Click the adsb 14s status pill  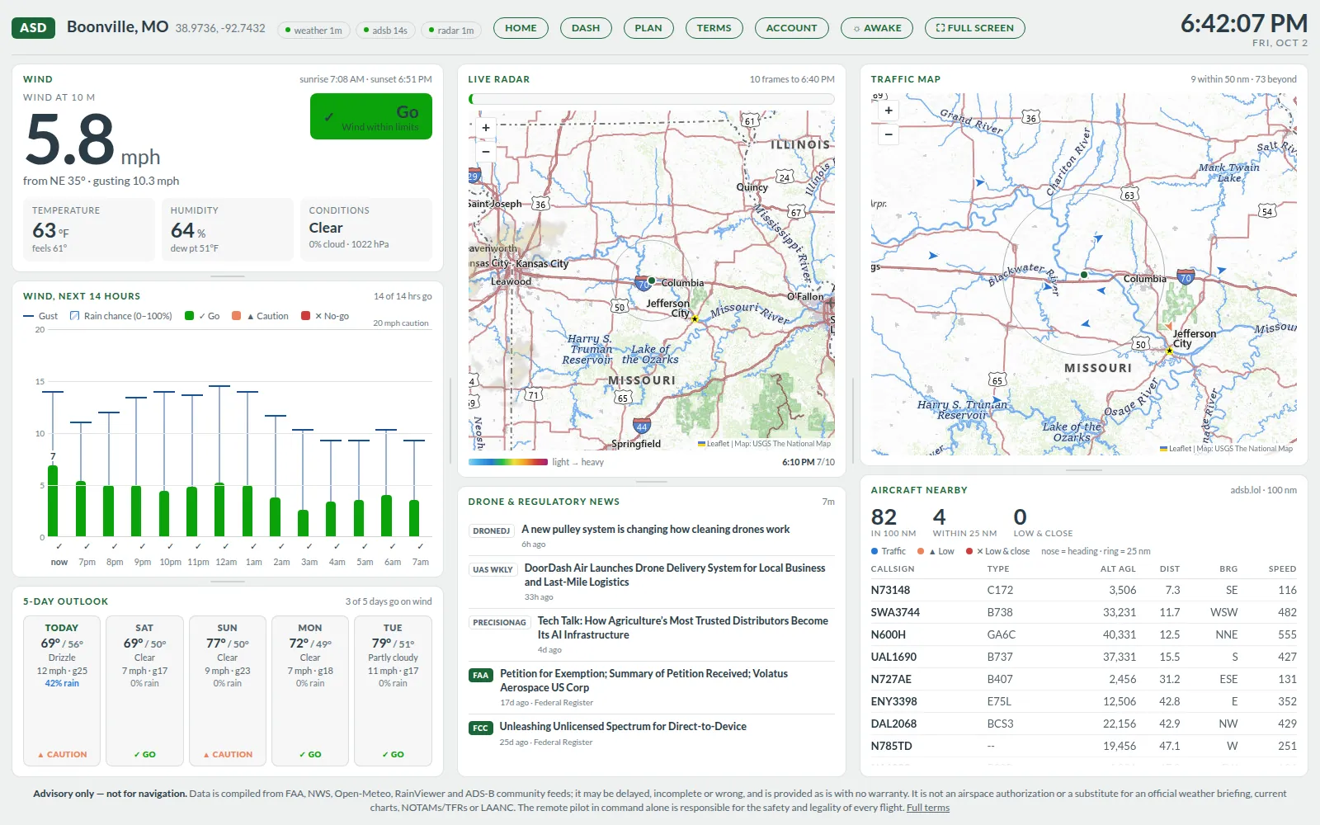point(385,31)
